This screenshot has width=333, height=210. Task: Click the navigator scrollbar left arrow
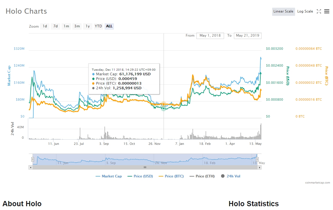(x=31, y=168)
